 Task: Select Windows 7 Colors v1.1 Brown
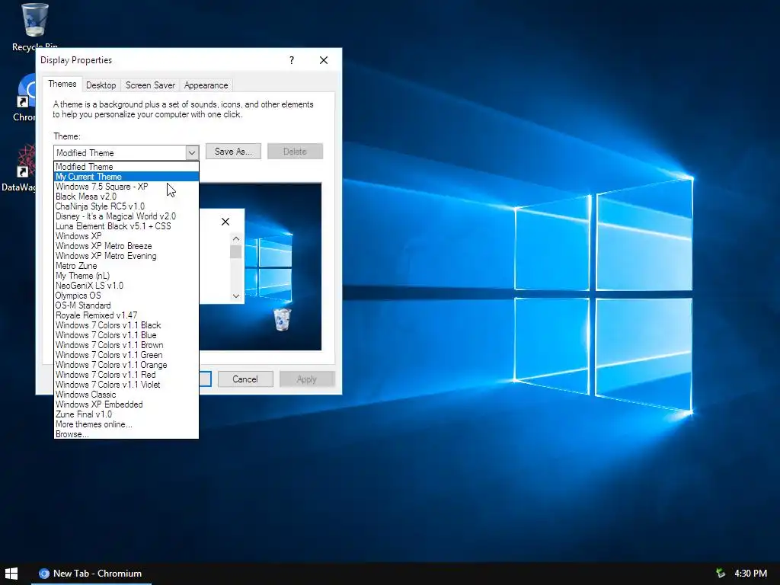point(126,345)
